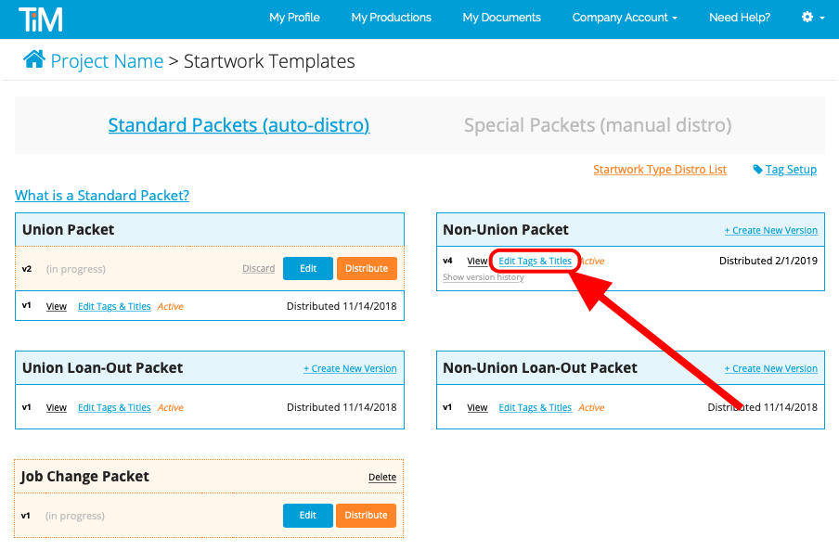The height and width of the screenshot is (550, 839).
Task: Click the TiM logo
Action: point(41,19)
